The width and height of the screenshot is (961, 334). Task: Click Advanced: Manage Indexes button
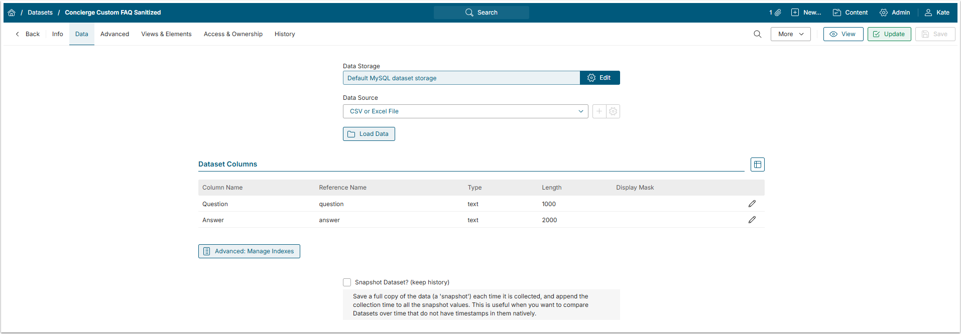[x=249, y=251]
